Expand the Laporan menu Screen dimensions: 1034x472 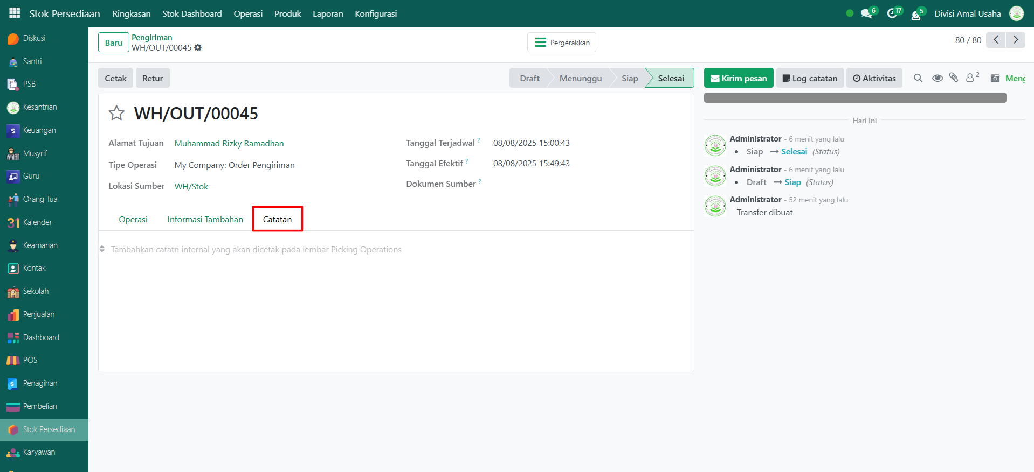coord(328,13)
